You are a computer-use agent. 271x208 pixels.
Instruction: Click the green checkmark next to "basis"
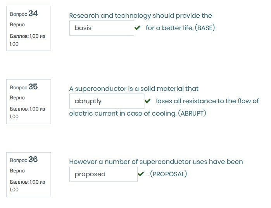click(137, 28)
